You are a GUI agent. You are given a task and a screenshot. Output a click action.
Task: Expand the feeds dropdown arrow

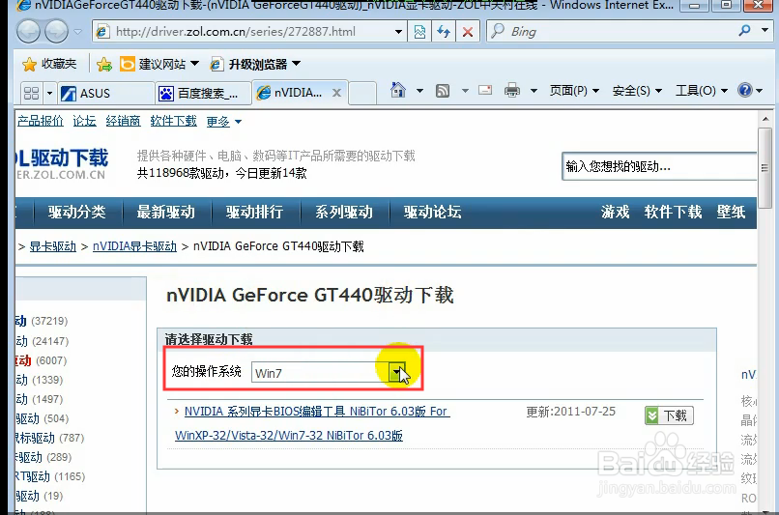(465, 91)
